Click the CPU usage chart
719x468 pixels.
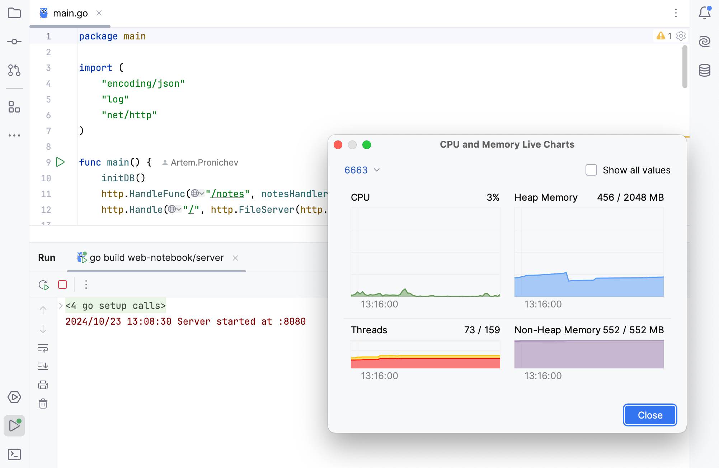click(426, 252)
